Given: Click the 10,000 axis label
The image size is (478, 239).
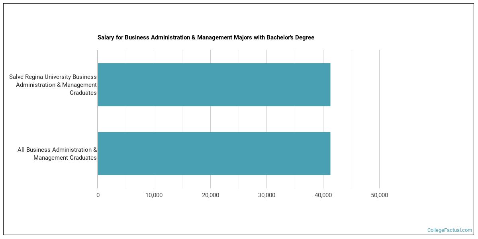Looking at the screenshot, I should [x=154, y=195].
